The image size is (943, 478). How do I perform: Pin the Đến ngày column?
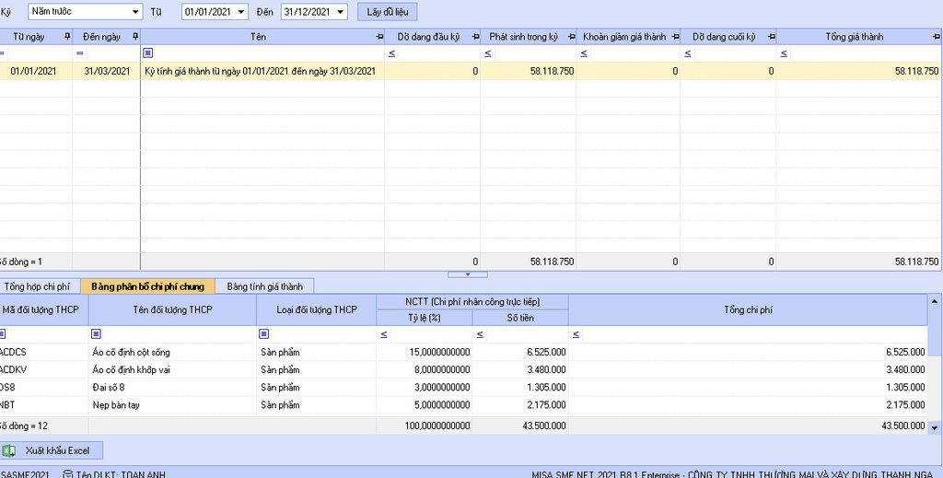pos(135,37)
